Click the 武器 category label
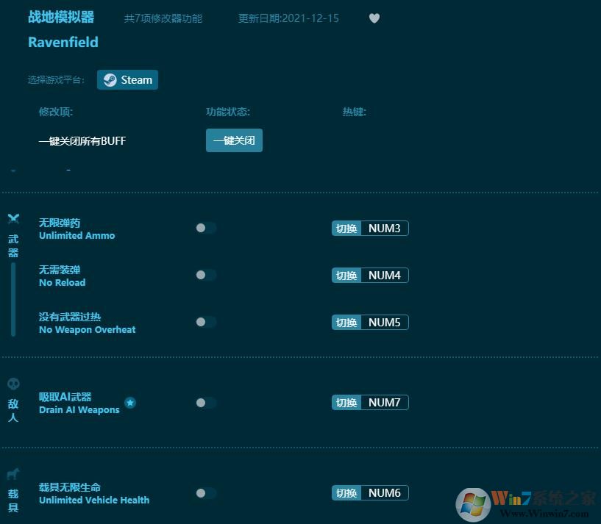 [13, 246]
